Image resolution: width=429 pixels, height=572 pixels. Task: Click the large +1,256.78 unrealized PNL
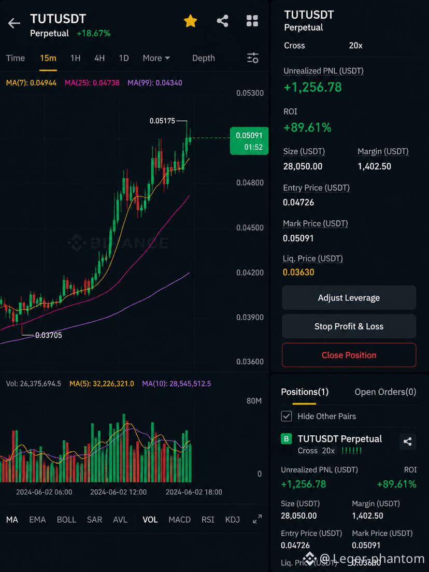(312, 87)
